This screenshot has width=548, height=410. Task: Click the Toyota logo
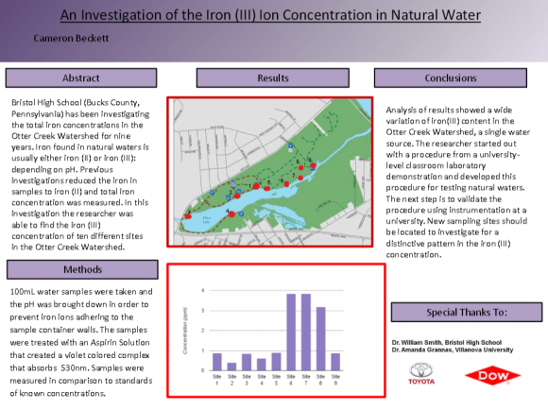[x=421, y=374]
